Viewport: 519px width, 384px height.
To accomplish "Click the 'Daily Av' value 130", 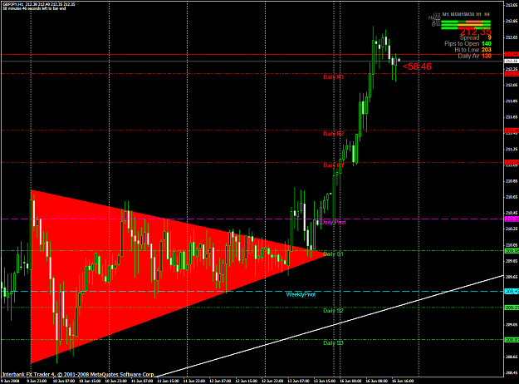I will pyautogui.click(x=487, y=56).
